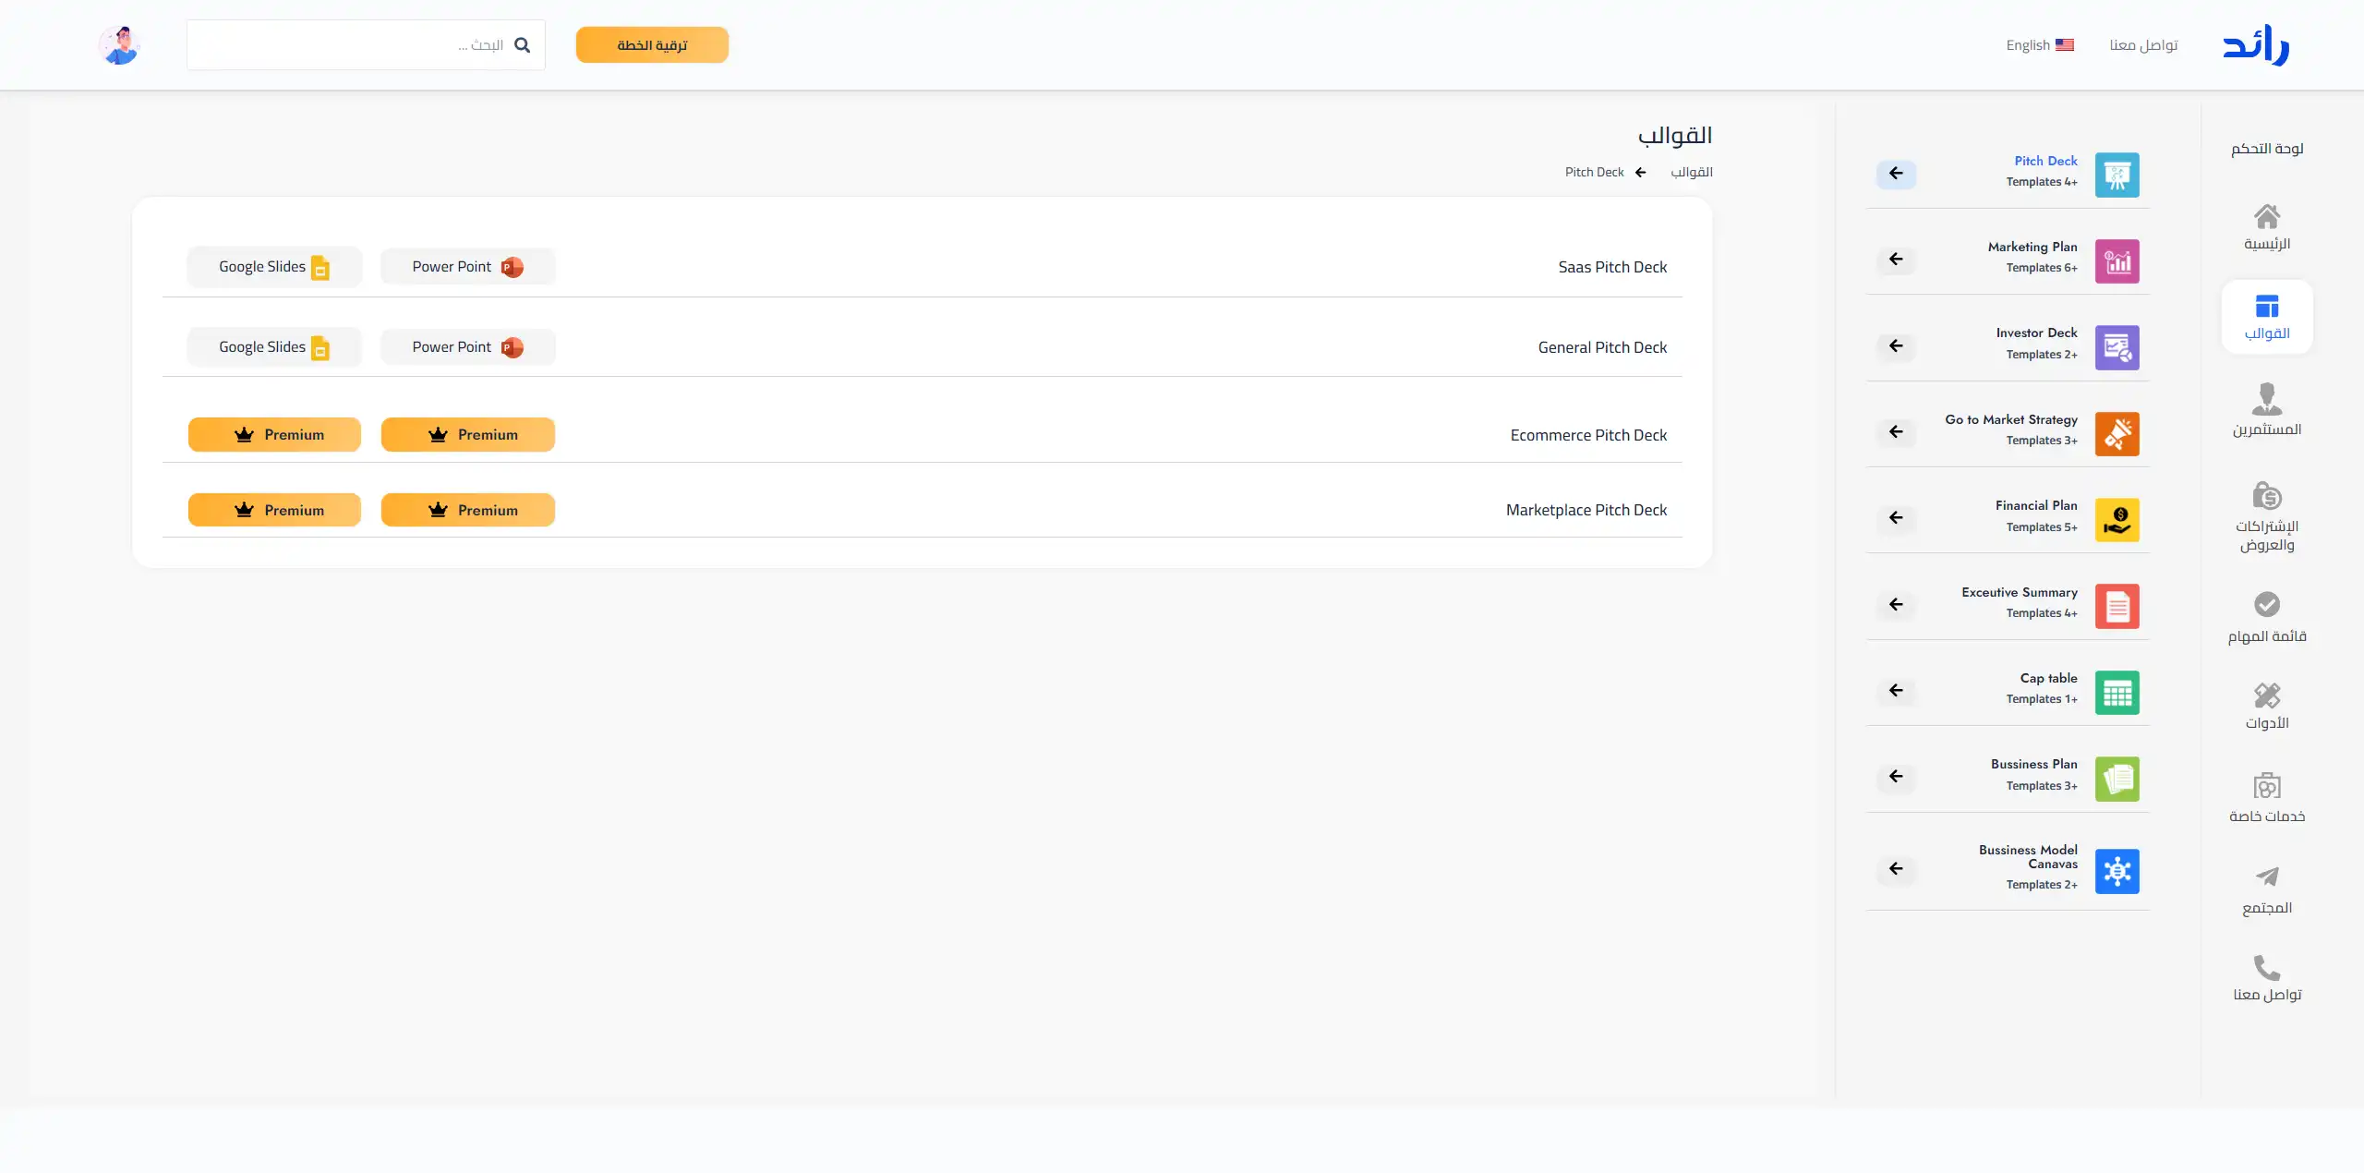Expand Bussiness Model Canavas arrow button
The height and width of the screenshot is (1173, 2364).
point(1896,869)
